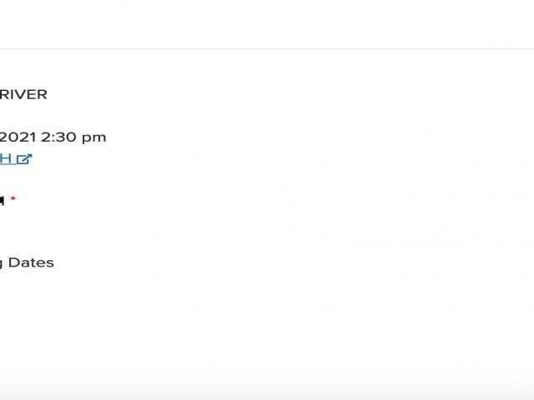
Task: Click the partial g before Dates
Action: tap(2, 263)
